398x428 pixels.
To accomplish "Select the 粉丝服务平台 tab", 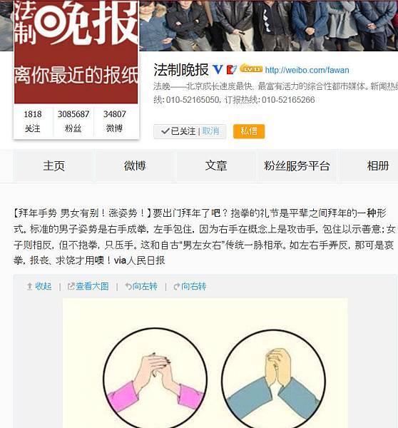I will tap(297, 165).
